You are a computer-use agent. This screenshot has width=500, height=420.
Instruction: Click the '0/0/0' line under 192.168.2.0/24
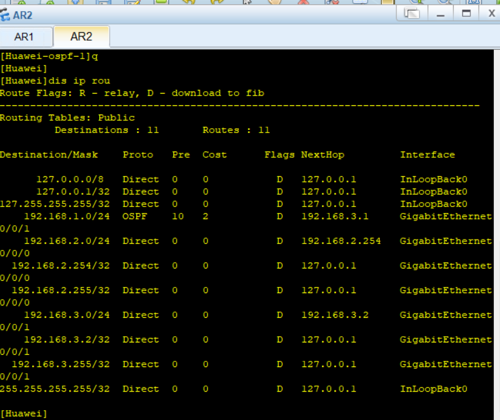[x=15, y=253]
